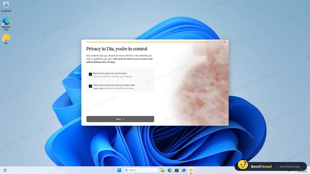Click the 'Privacy in Dia, you're in control' heading

point(117,49)
